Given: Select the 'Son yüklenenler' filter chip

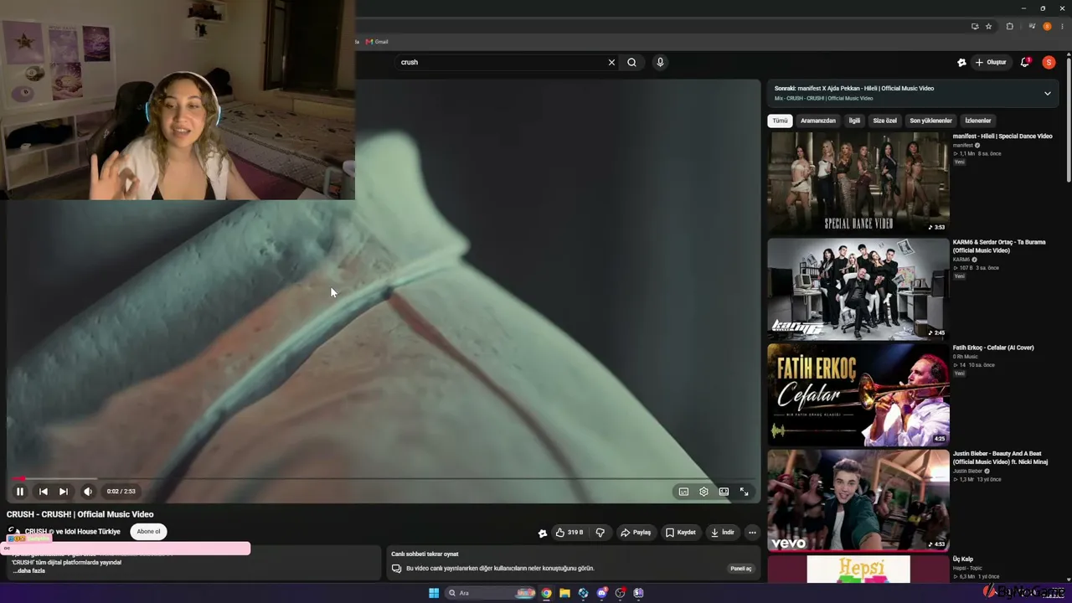Looking at the screenshot, I should click(930, 121).
